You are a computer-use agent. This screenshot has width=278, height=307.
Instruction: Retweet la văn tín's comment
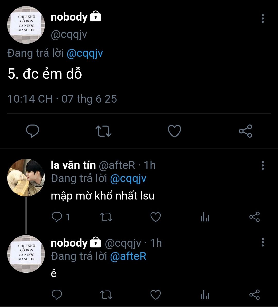(x=106, y=217)
